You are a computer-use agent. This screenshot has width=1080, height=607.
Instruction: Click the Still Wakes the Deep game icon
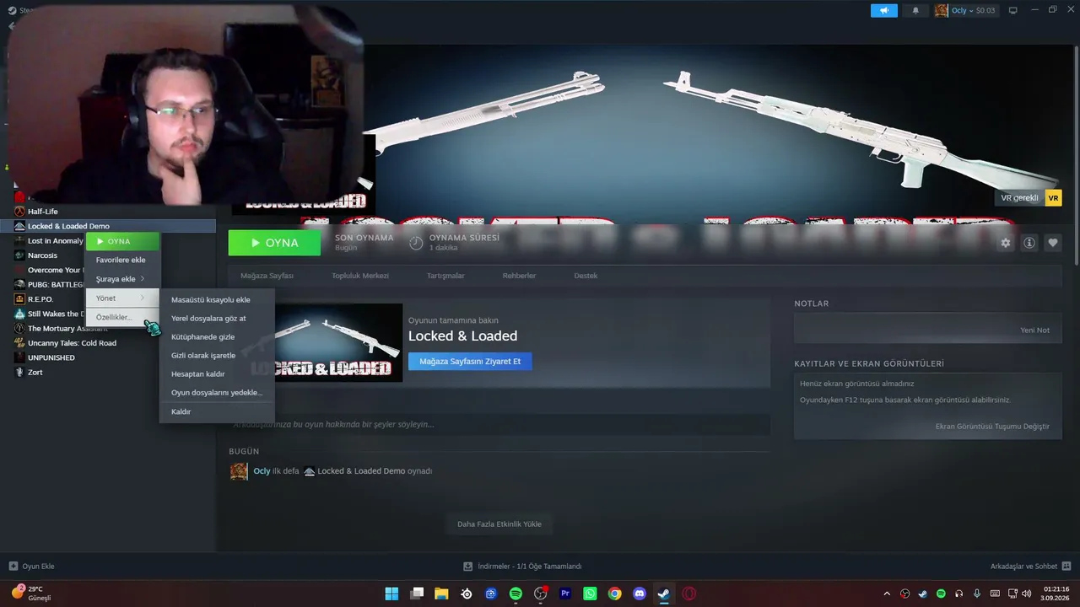pyautogui.click(x=19, y=314)
